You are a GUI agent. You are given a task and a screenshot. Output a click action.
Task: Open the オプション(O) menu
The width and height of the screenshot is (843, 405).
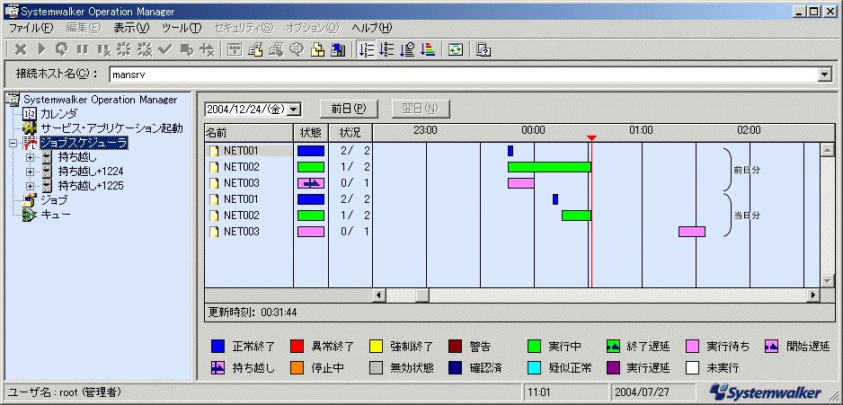[313, 28]
